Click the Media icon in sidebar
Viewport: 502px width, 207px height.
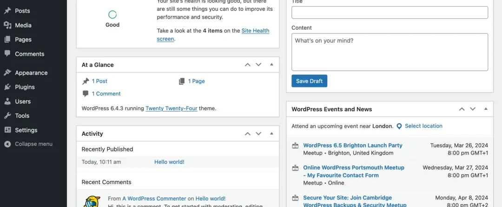coord(7,25)
